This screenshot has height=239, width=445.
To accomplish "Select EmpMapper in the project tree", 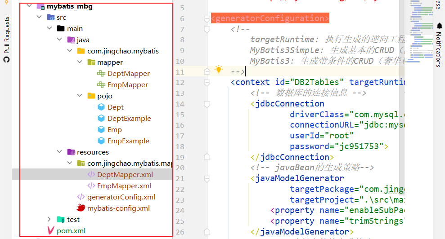I will click(128, 84).
